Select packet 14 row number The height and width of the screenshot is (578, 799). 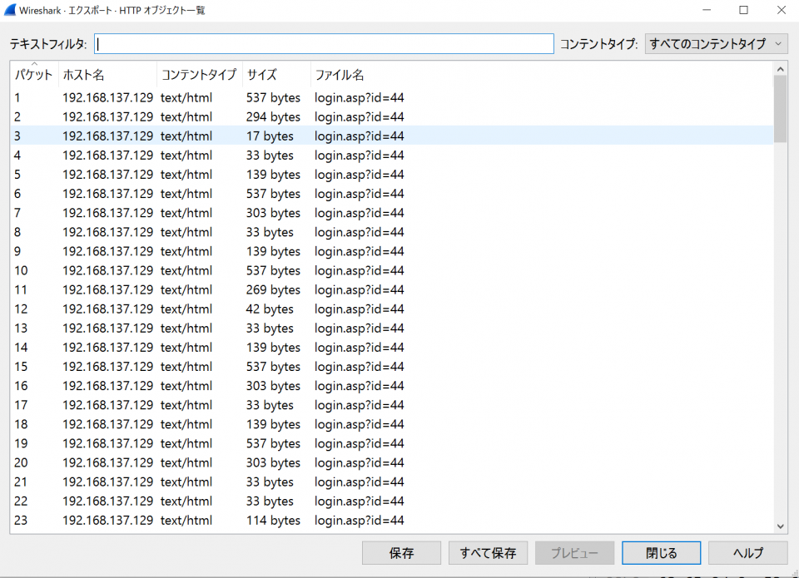[21, 348]
